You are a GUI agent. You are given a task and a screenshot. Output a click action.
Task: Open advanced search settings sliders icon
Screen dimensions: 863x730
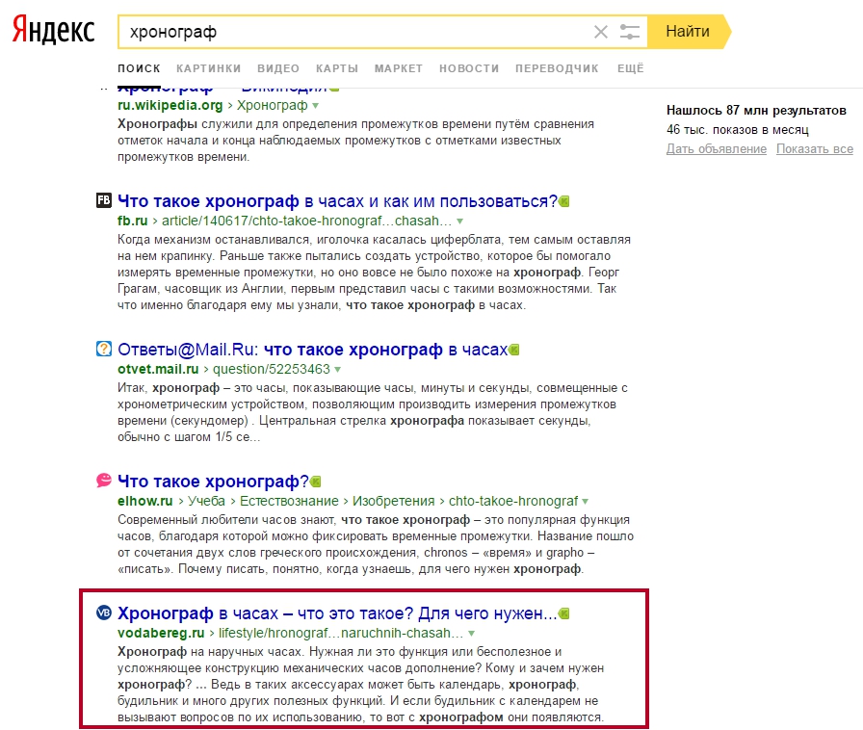pyautogui.click(x=629, y=32)
